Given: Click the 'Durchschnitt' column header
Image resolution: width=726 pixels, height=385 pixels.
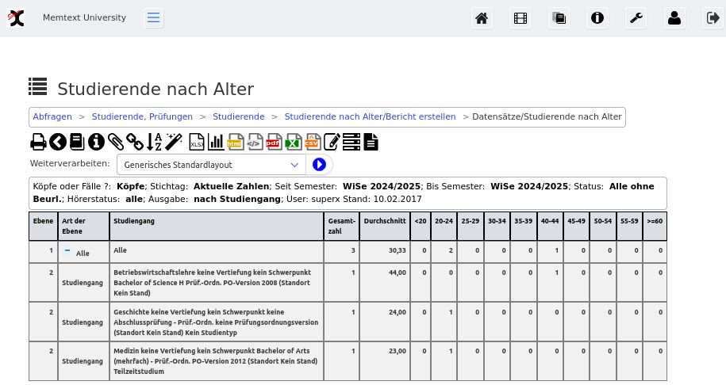Looking at the screenshot, I should point(384,221).
